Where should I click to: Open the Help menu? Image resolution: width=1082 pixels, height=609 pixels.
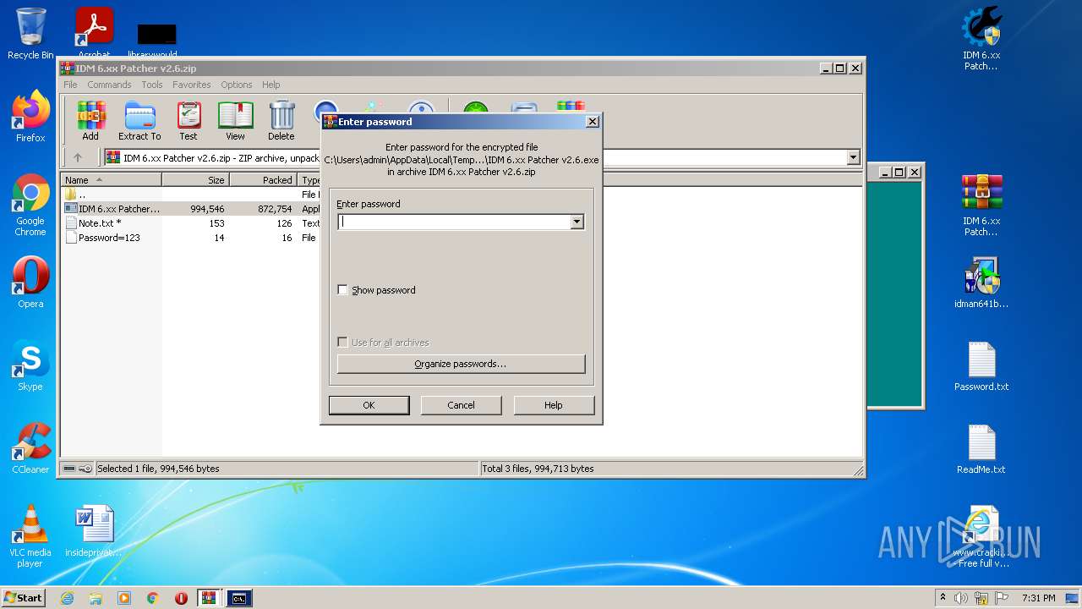pyautogui.click(x=270, y=85)
